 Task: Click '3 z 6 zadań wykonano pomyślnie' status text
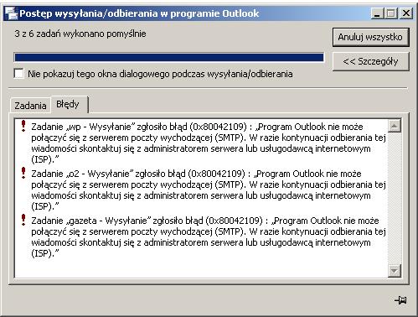click(80, 34)
